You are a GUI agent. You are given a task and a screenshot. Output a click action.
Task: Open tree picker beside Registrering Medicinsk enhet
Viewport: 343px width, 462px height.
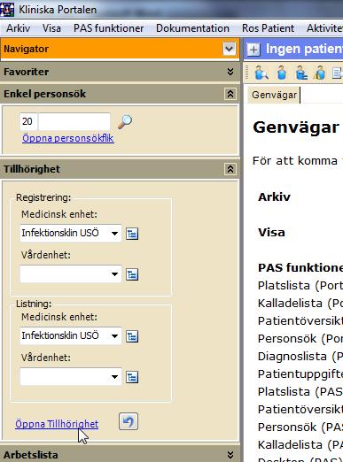point(132,234)
